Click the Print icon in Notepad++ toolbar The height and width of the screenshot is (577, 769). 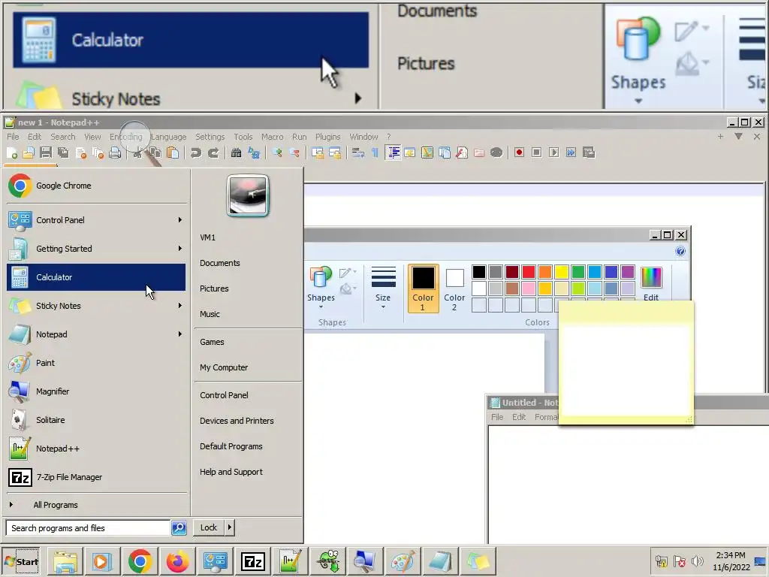coord(115,153)
